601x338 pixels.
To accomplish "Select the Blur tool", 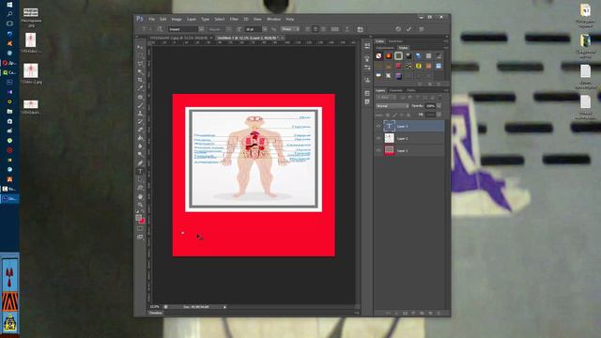I will tap(140, 146).
